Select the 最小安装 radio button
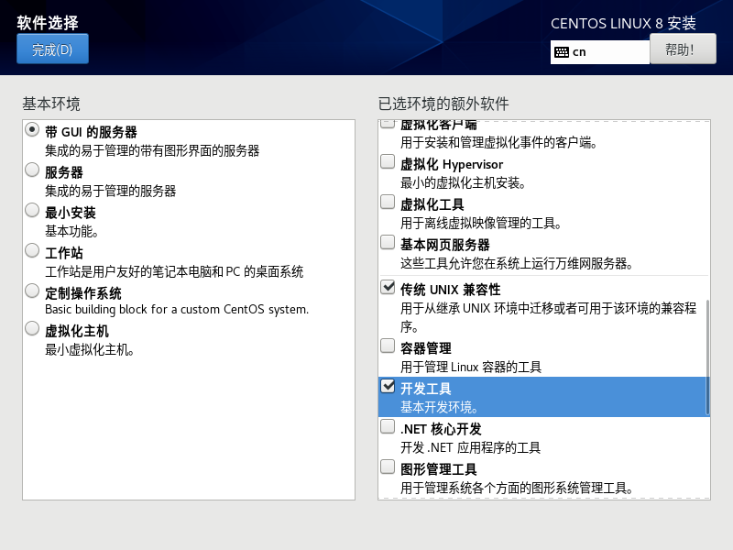 [x=32, y=210]
